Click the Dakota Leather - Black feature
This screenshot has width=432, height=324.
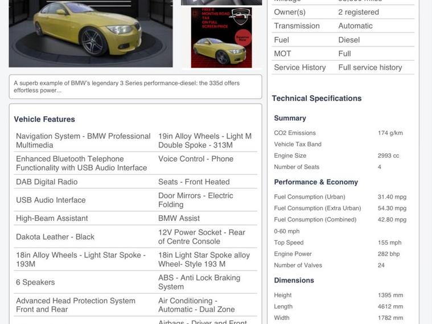[x=55, y=236]
